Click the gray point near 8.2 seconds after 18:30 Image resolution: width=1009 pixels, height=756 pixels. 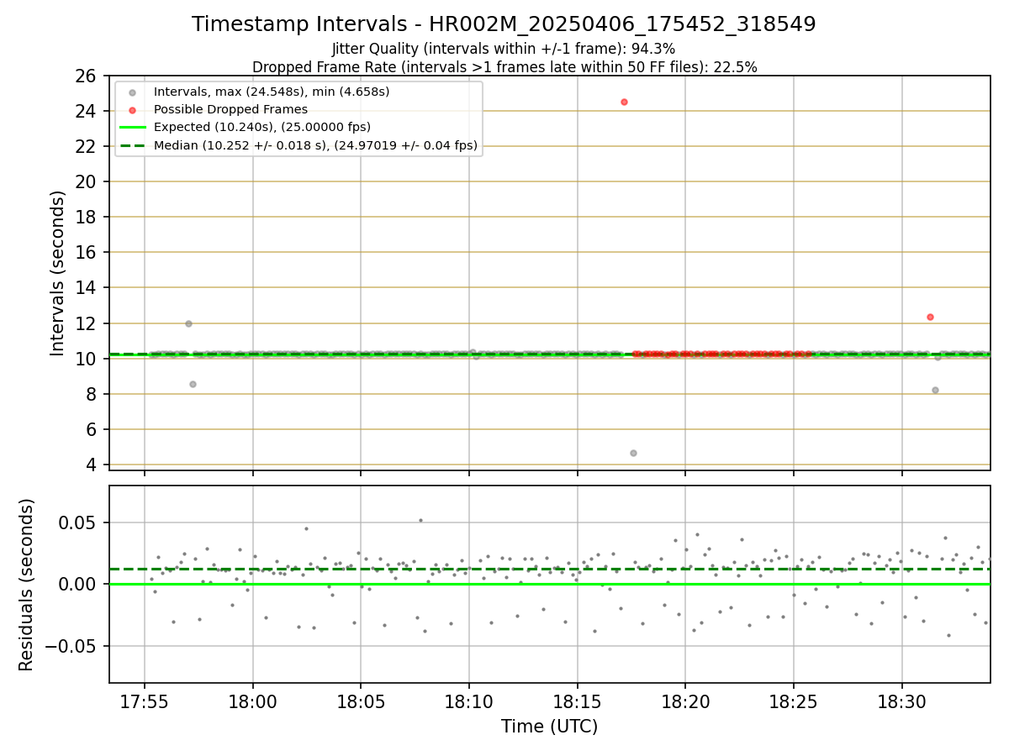pos(935,390)
